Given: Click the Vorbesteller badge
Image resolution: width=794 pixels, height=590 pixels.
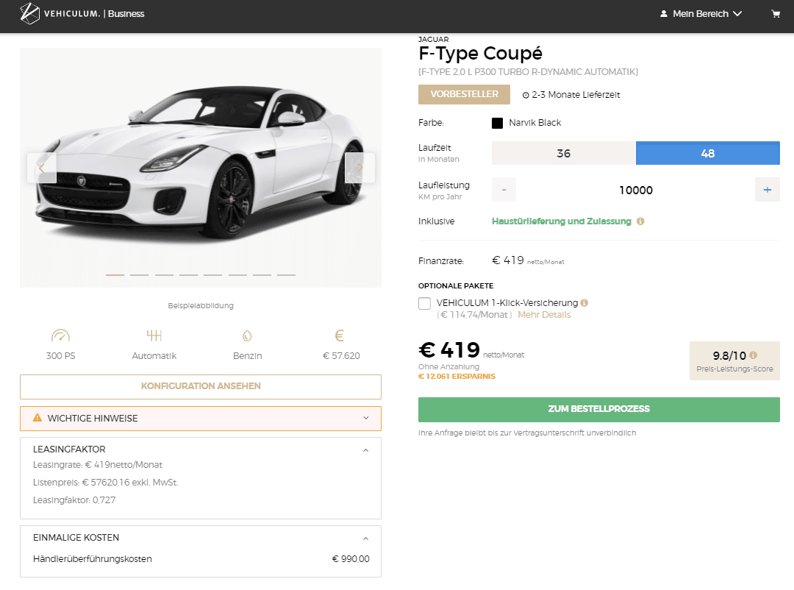Looking at the screenshot, I should 464,94.
